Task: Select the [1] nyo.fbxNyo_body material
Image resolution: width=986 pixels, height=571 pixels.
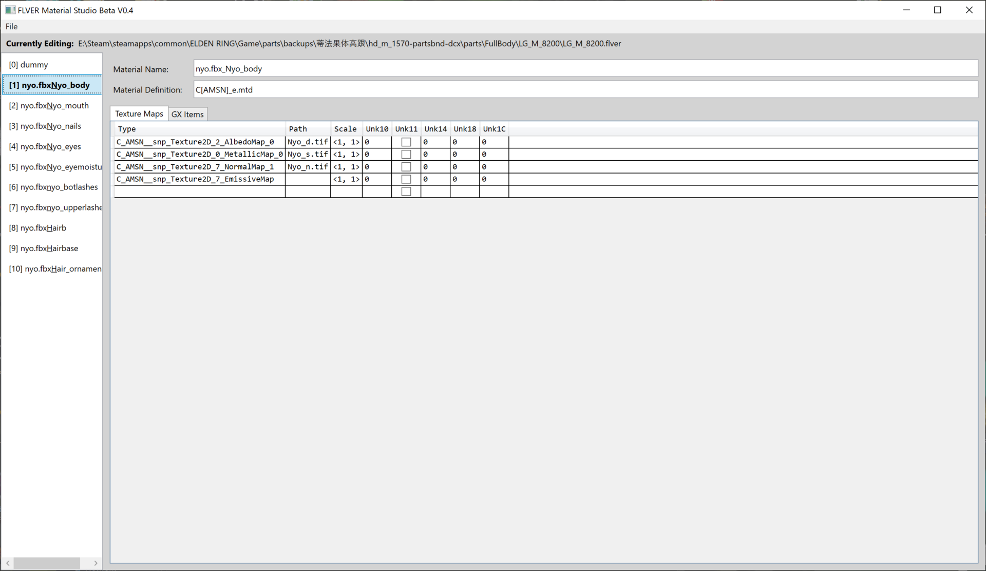Action: [x=52, y=85]
